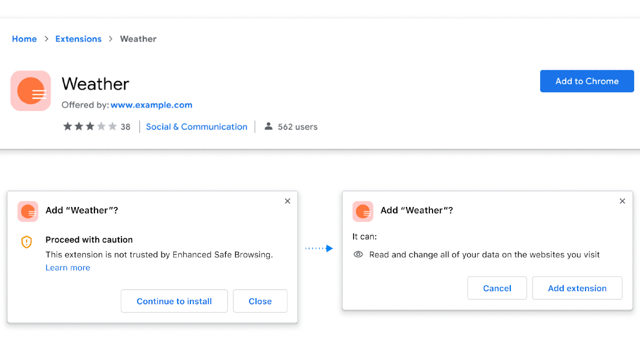Click the dotted arrow between the dialogs

(x=319, y=247)
